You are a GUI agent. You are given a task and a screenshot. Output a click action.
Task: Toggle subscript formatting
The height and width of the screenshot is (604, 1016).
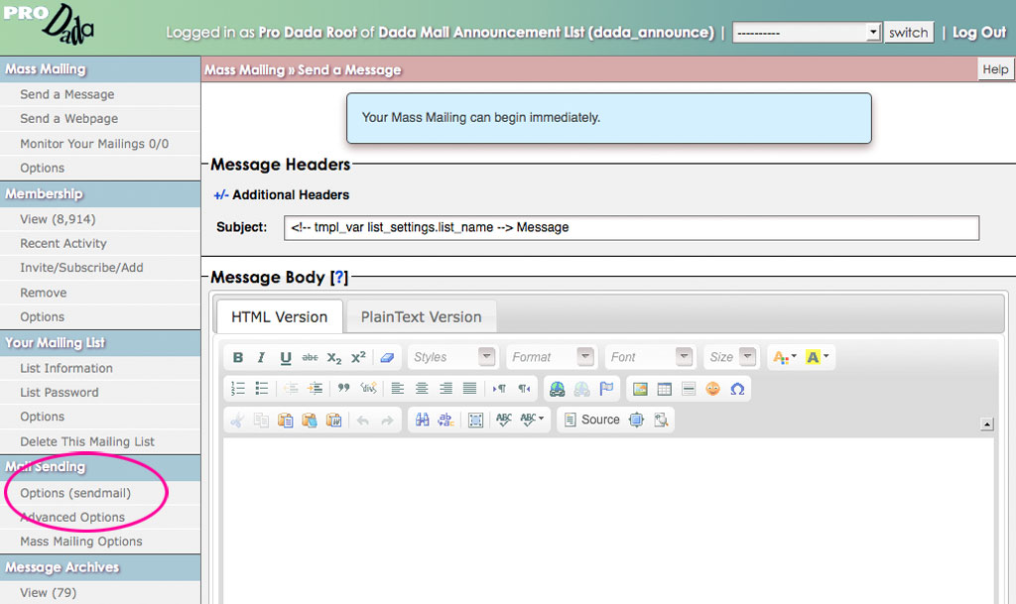pos(333,357)
